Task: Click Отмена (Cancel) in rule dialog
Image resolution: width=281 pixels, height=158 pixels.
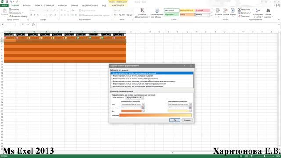Action: [x=187, y=120]
